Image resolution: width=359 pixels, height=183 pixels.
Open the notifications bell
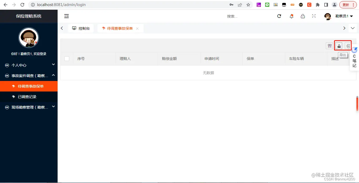[x=291, y=16]
